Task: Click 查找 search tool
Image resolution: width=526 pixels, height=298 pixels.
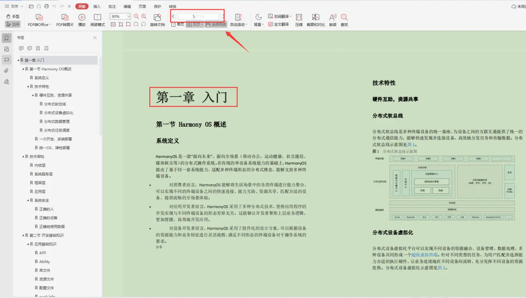Action: [344, 20]
